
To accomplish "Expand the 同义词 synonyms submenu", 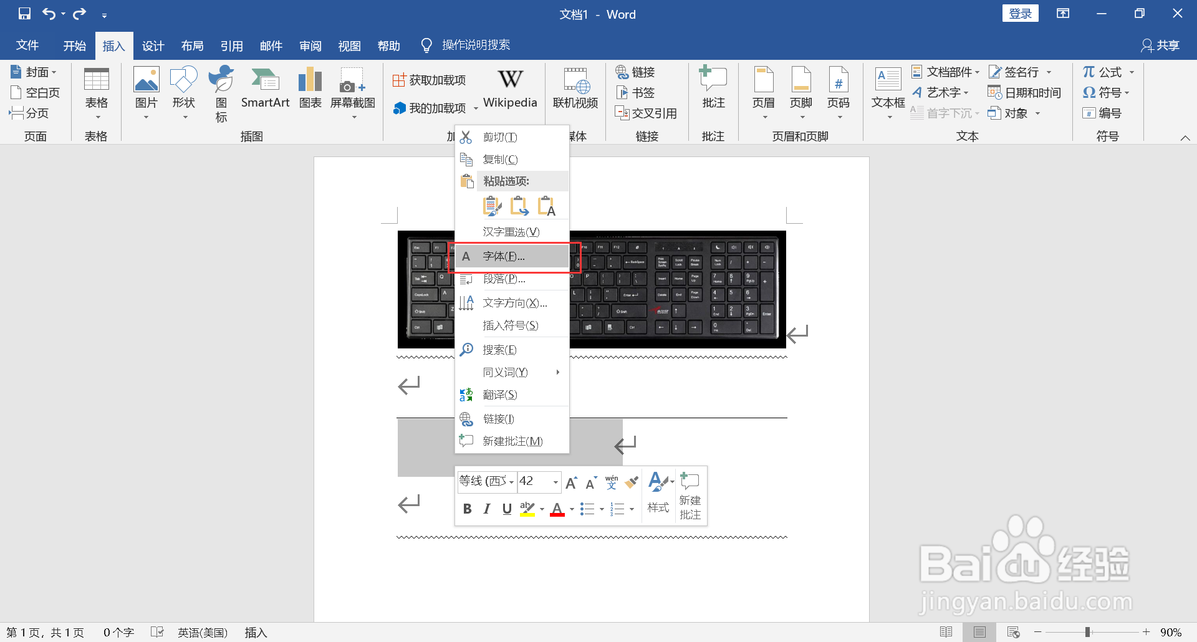I will pos(512,372).
